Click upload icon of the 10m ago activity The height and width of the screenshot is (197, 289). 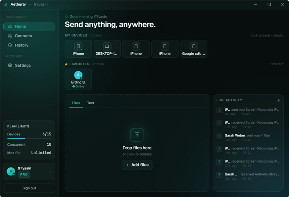click(219, 123)
